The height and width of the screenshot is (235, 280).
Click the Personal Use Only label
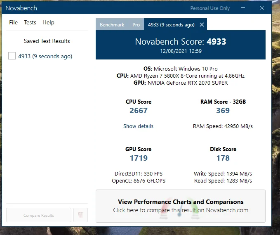coord(210,8)
